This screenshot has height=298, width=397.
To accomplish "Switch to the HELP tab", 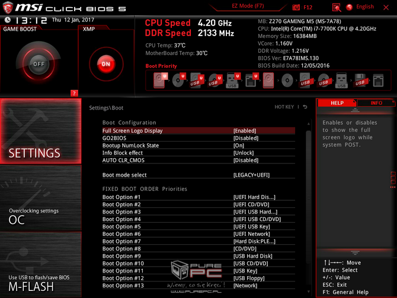I will click(337, 103).
